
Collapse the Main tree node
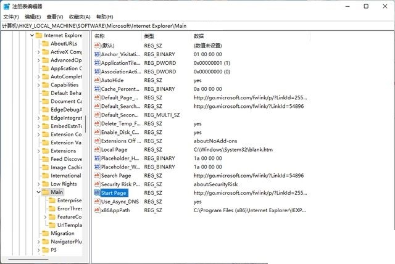pyautogui.click(x=38, y=192)
